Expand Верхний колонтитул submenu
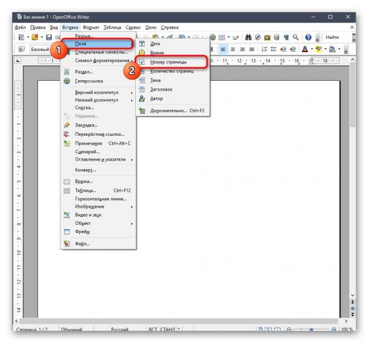This screenshot has height=343, width=368. [x=98, y=92]
